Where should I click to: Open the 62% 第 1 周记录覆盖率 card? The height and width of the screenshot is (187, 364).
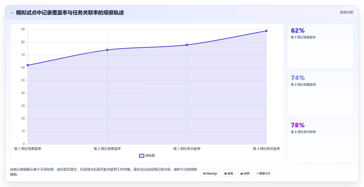[320, 46]
